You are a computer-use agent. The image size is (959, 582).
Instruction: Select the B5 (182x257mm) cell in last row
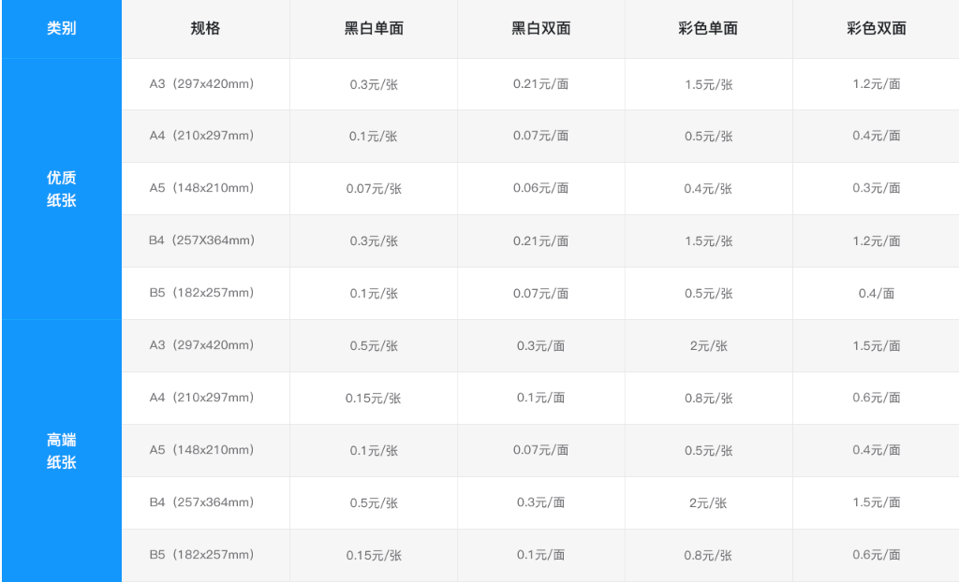205,555
